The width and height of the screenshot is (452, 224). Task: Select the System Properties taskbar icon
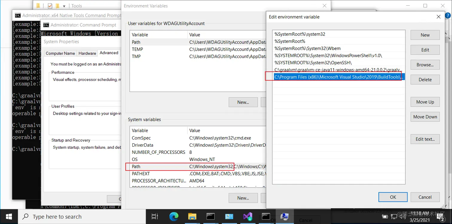click(x=285, y=217)
